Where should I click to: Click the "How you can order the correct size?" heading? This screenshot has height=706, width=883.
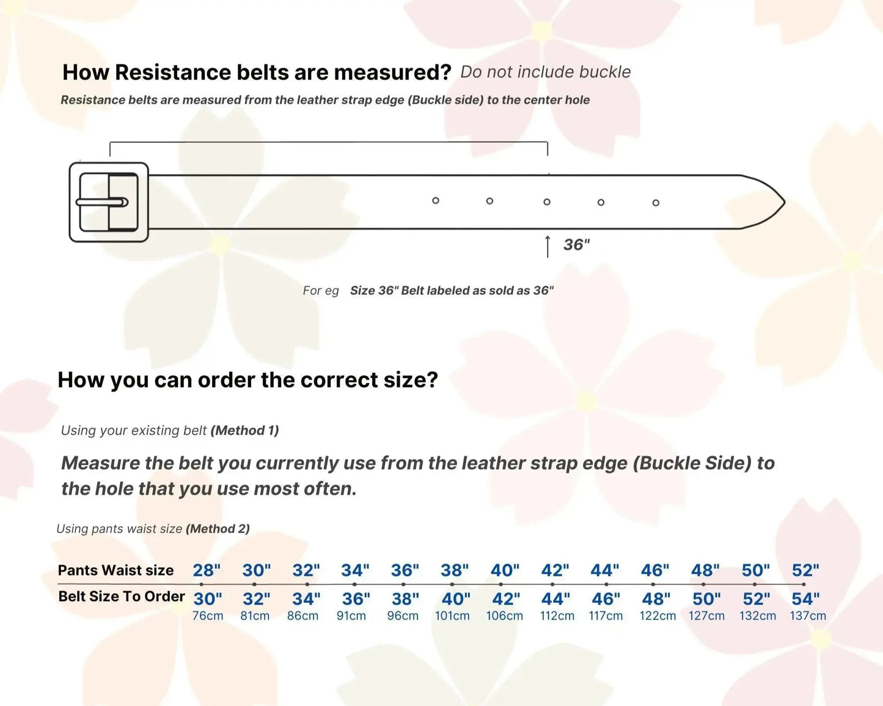(247, 380)
